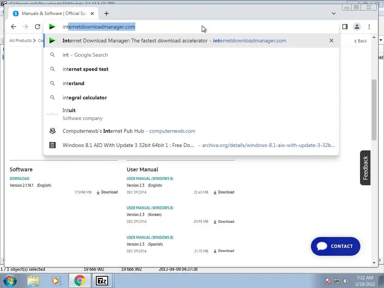The width and height of the screenshot is (384, 288).
Task: Download Spanish User Manual Version 2.3
Action: 224,251
